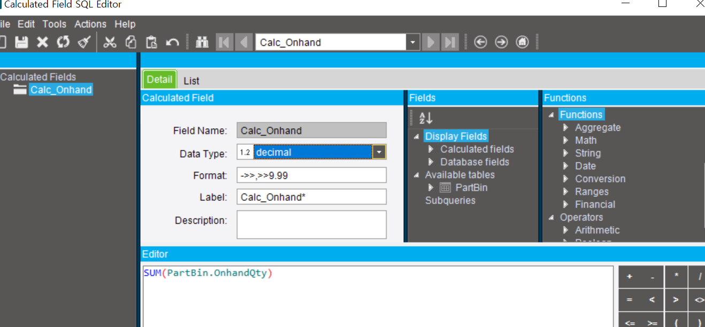
Task: Insert the equals operator
Action: pos(630,300)
